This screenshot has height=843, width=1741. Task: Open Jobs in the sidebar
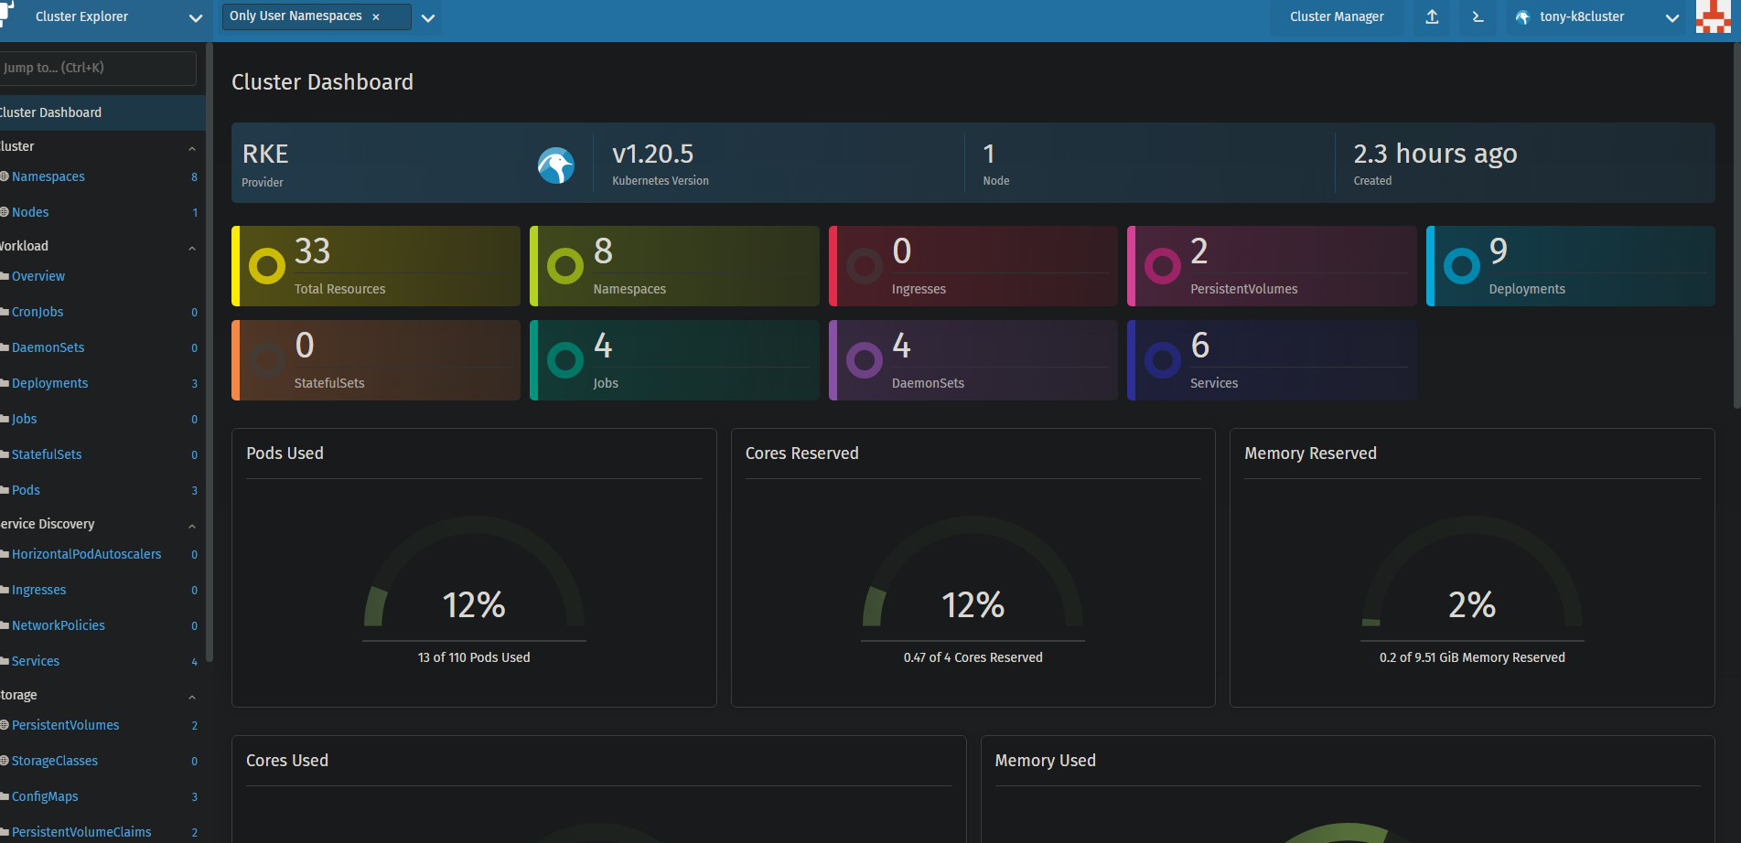(25, 419)
